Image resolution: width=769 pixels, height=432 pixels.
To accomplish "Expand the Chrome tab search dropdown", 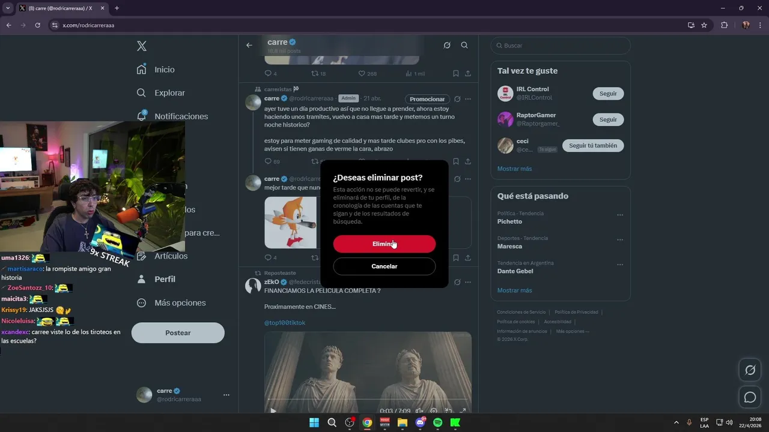I will tap(8, 8).
